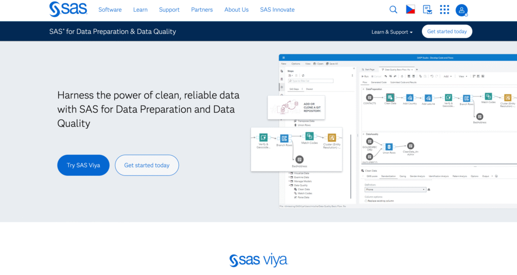This screenshot has height=275, width=517.
Task: Click the Add LasLine node in the screenshot flow
Action: [428, 100]
